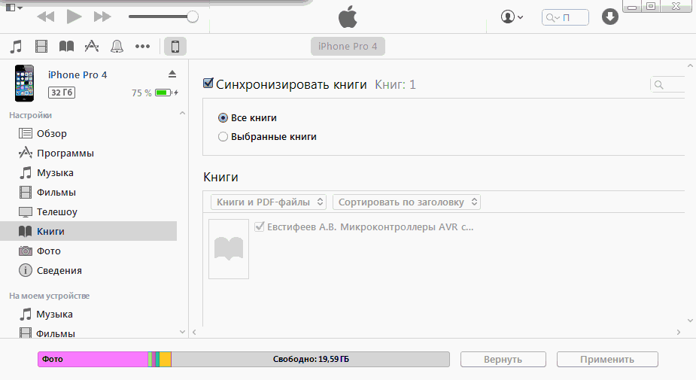696x380 pixels.
Task: Open the Tones bell icon
Action: coord(117,46)
